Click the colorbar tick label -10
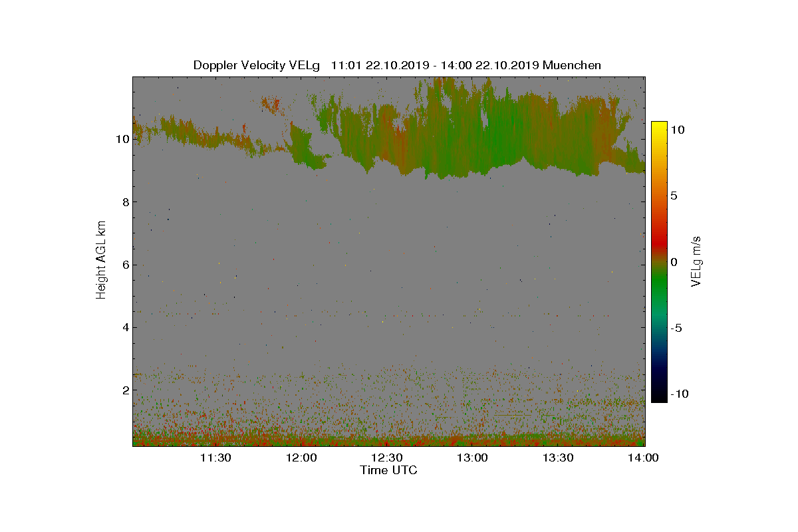Image resolution: width=798 pixels, height=532 pixels. pos(679,394)
